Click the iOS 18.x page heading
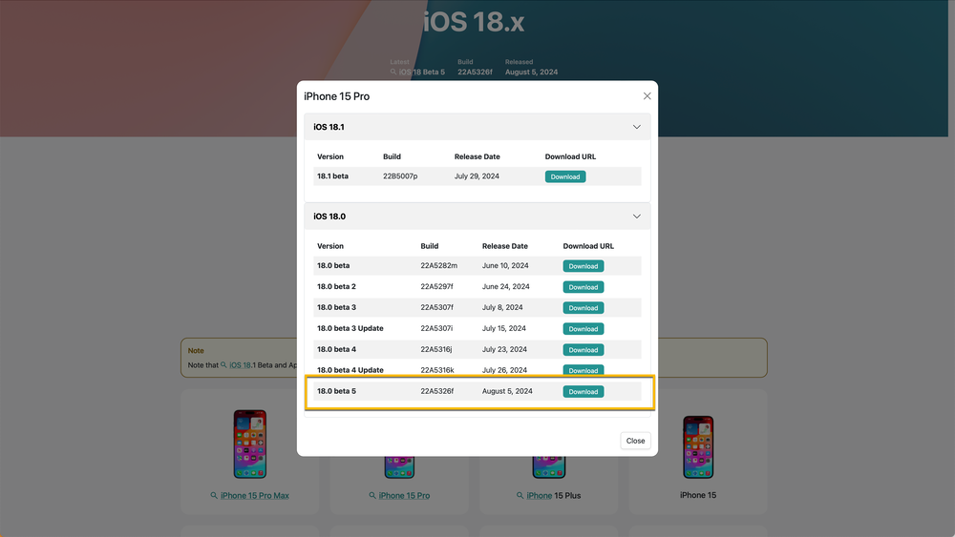This screenshot has height=537, width=955. (474, 23)
